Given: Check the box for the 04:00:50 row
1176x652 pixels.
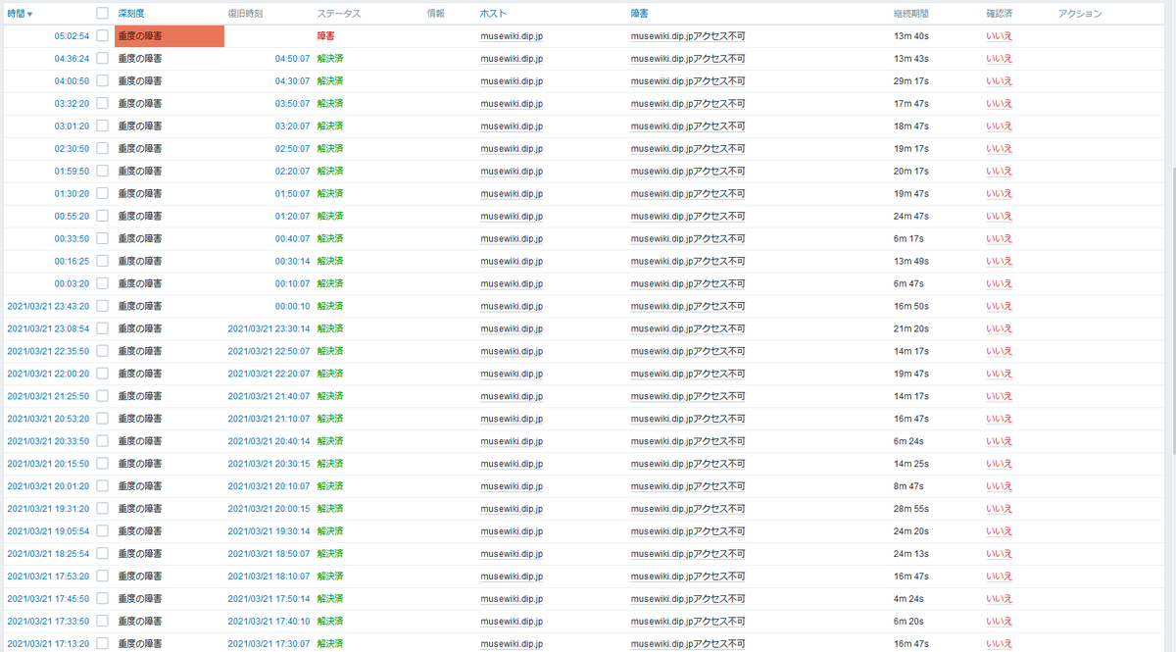Looking at the screenshot, I should click(102, 81).
